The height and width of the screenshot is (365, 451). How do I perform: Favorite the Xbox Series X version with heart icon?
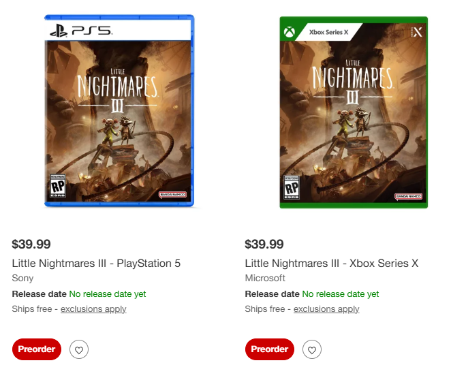(x=312, y=350)
